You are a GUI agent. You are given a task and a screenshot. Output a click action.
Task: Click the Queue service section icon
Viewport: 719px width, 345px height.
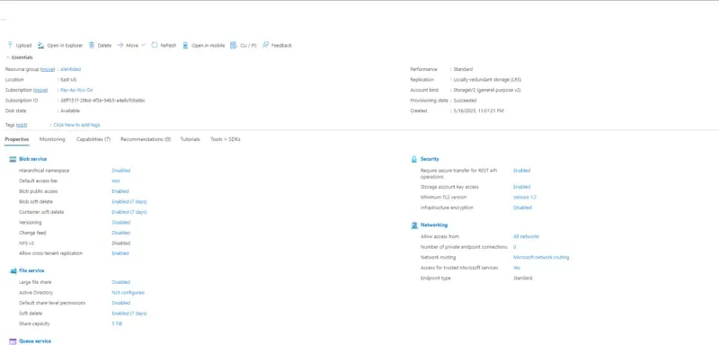pyautogui.click(x=13, y=341)
